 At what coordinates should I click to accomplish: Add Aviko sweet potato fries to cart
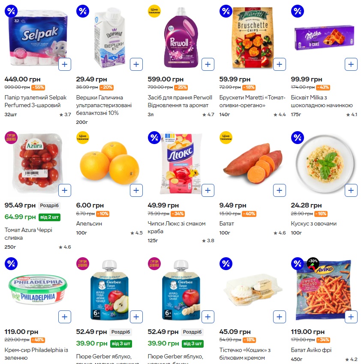tap(351, 317)
